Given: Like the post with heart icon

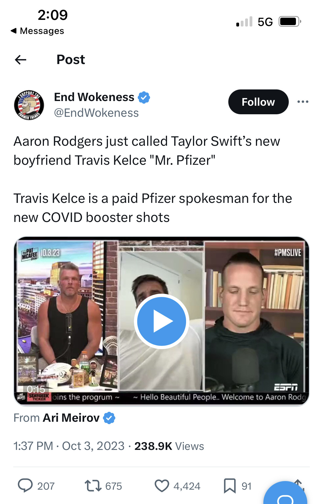Looking at the screenshot, I should pos(162,486).
